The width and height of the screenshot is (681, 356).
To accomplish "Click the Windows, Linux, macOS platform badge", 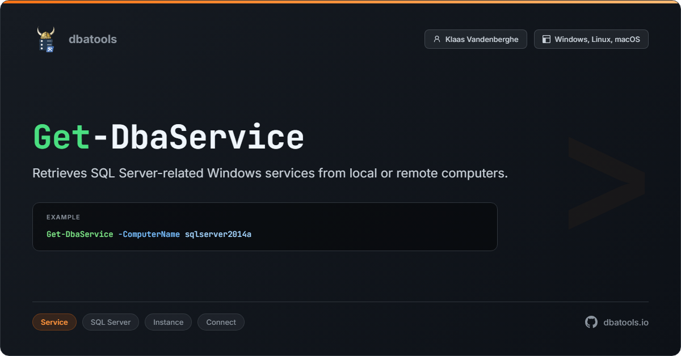I will click(x=591, y=39).
